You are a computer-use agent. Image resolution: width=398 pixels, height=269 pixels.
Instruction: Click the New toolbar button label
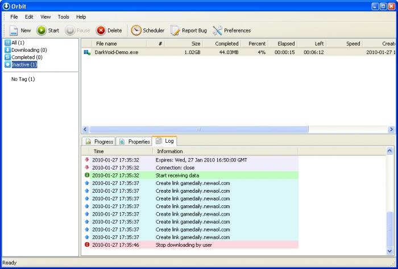click(26, 31)
